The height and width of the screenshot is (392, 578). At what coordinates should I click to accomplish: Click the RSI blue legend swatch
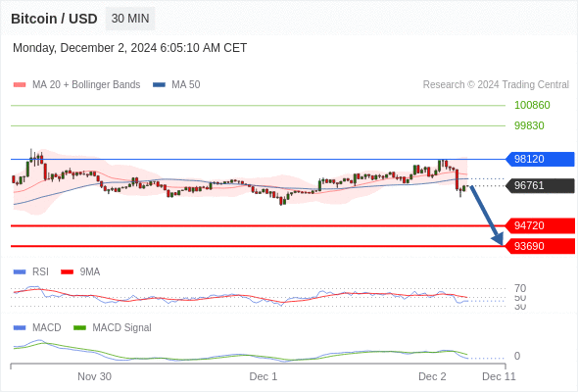20,272
